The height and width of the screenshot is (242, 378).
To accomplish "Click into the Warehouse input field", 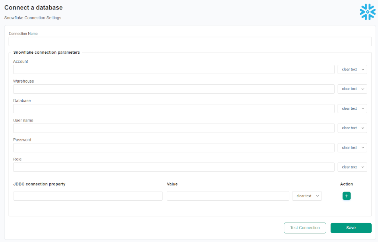I will pos(174,89).
